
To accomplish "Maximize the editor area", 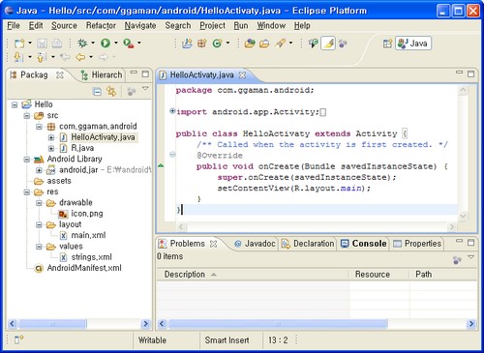I will [470, 74].
